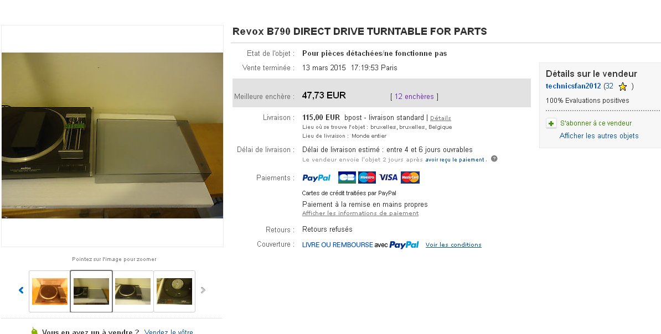The image size is (661, 334).
Task: Click the next thumbnails right arrow
Action: click(x=203, y=290)
